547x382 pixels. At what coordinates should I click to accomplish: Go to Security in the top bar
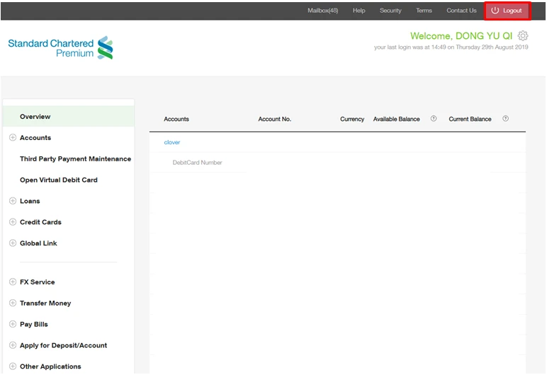pyautogui.click(x=390, y=11)
